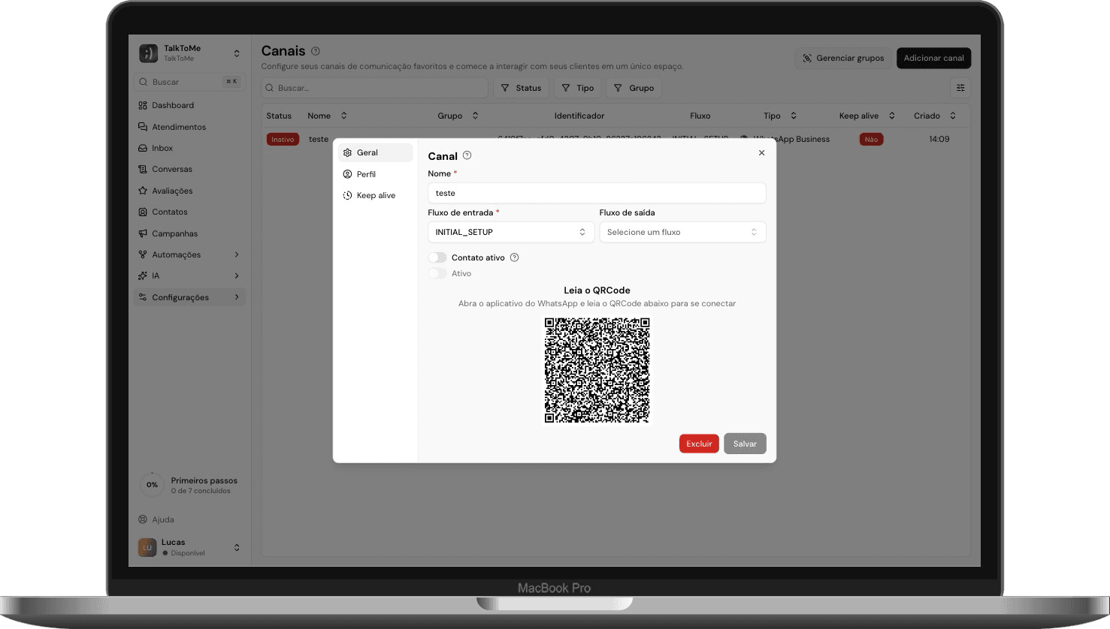
Task: Open the Fluxo de saída flow selector
Action: point(682,232)
